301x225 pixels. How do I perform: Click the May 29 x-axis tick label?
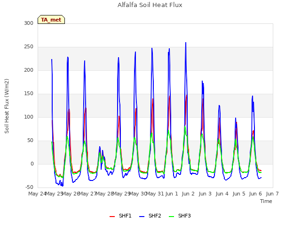[x=121, y=194]
